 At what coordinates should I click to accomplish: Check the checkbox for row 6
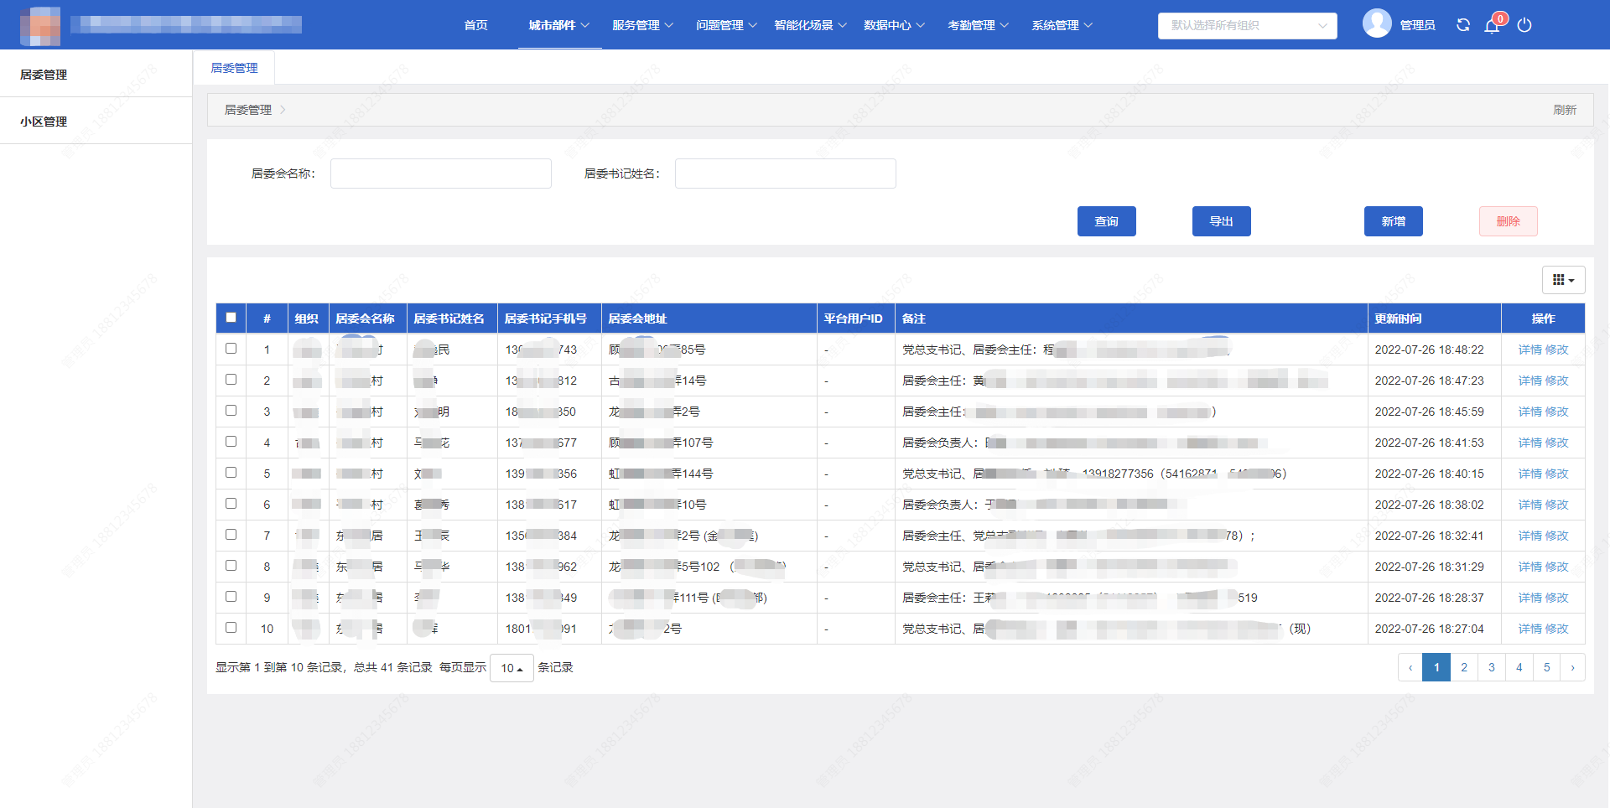coord(231,504)
